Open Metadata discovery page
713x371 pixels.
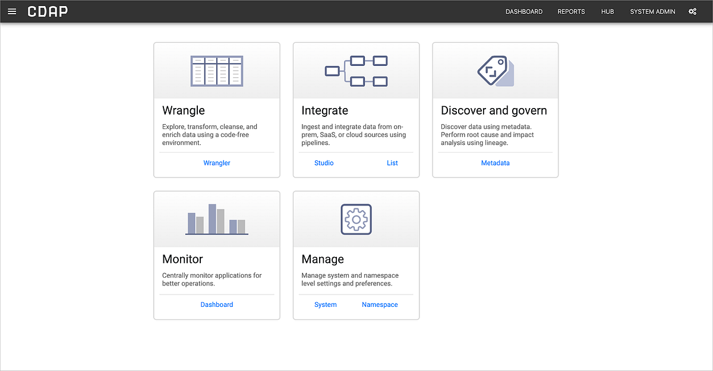click(495, 163)
